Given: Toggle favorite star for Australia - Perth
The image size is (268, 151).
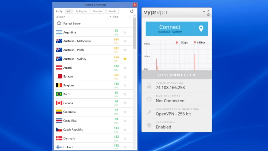Looking at the screenshot, I should pyautogui.click(x=125, y=50).
